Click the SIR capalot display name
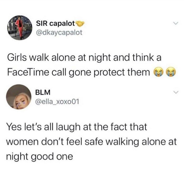The image size is (184, 182). point(55,24)
